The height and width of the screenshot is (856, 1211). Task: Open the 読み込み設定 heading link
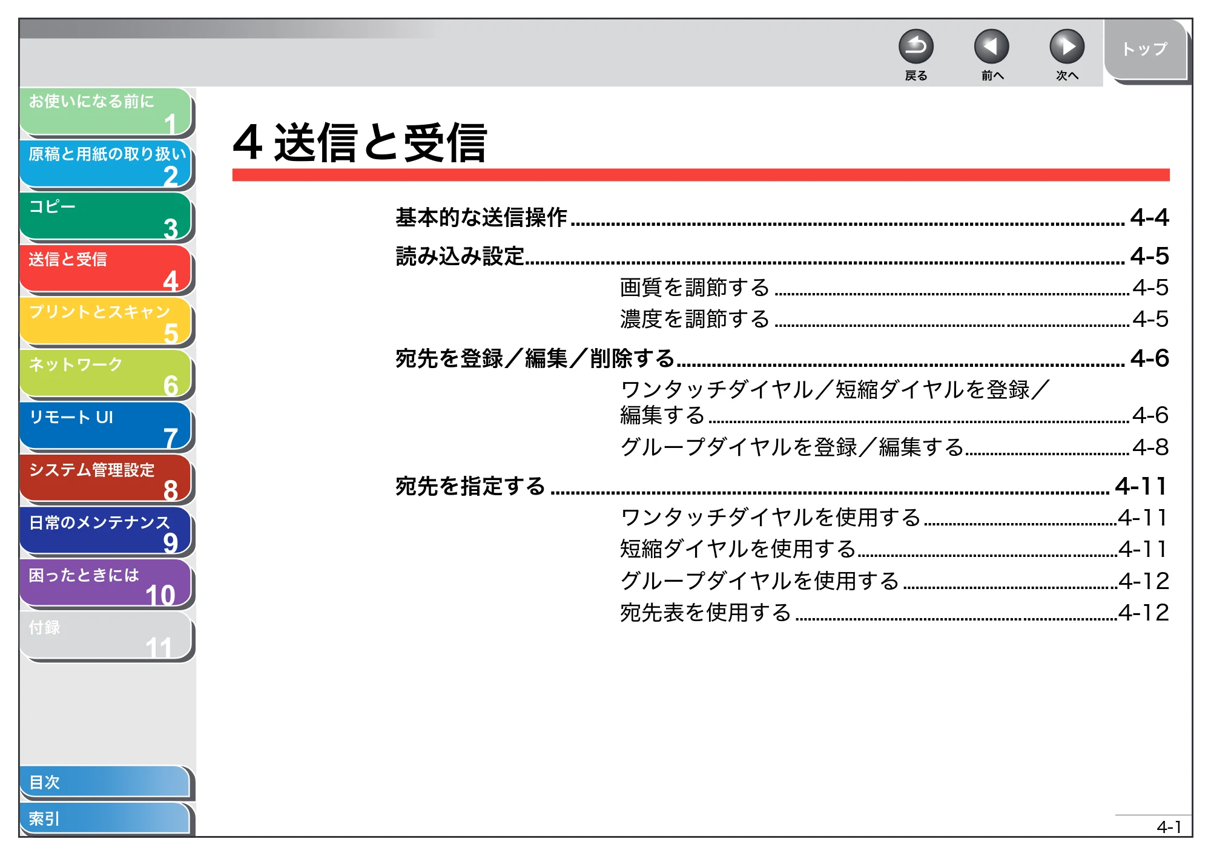point(782,256)
